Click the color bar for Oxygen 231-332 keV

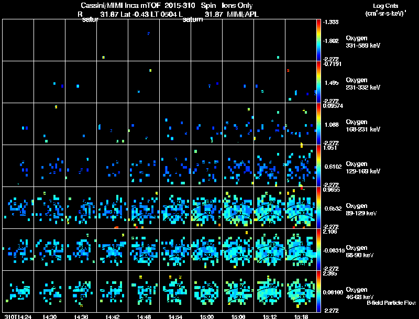click(318, 82)
